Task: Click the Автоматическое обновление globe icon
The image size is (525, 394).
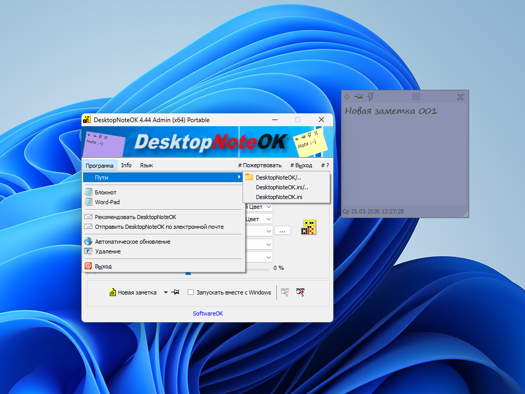Action: tap(88, 241)
